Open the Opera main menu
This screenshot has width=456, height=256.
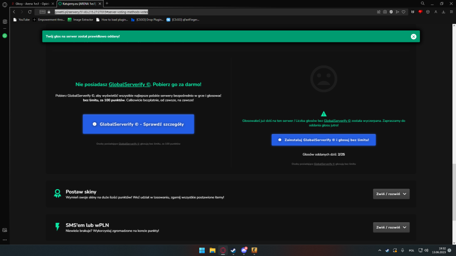point(5,5)
